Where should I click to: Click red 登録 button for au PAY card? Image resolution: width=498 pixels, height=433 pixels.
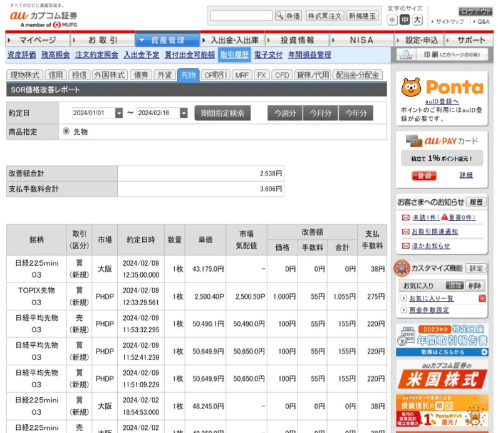tap(424, 175)
